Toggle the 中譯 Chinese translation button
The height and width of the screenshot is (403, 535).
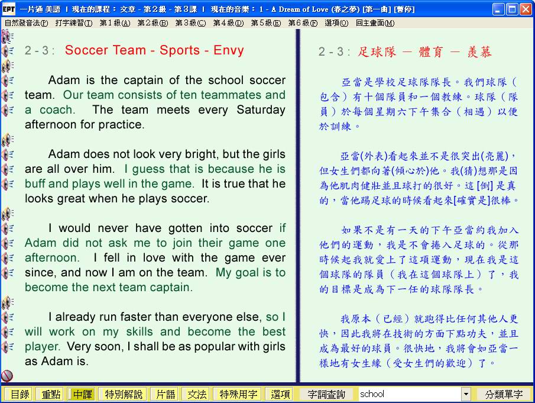tap(82, 394)
